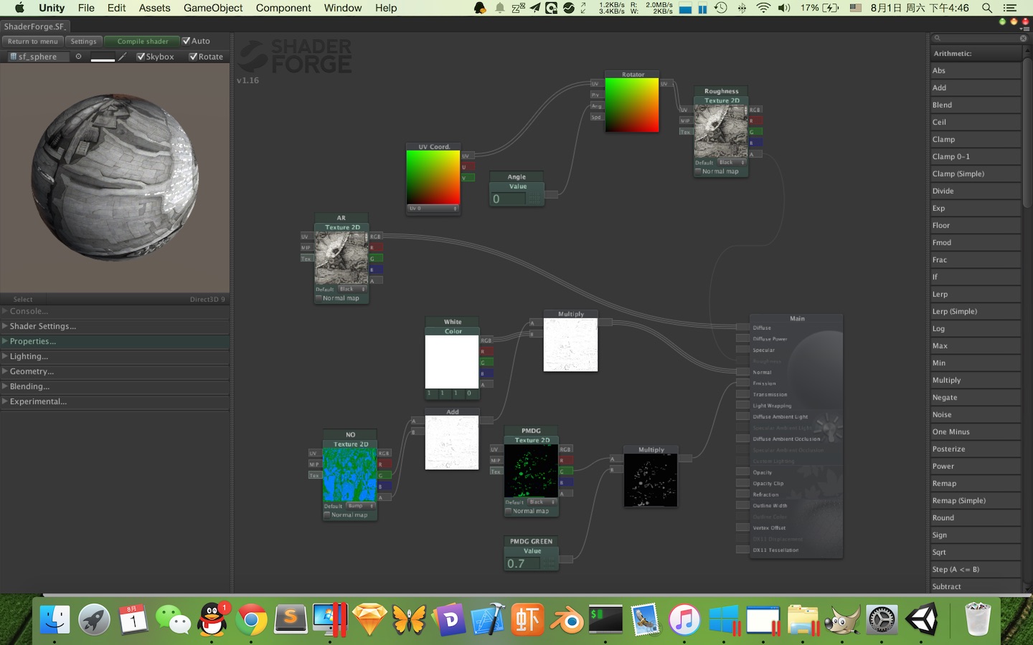Open the File menu
This screenshot has width=1033, height=645.
click(x=86, y=8)
